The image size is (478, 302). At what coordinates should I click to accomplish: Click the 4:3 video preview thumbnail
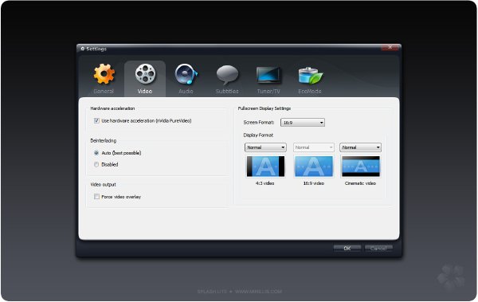(x=265, y=167)
